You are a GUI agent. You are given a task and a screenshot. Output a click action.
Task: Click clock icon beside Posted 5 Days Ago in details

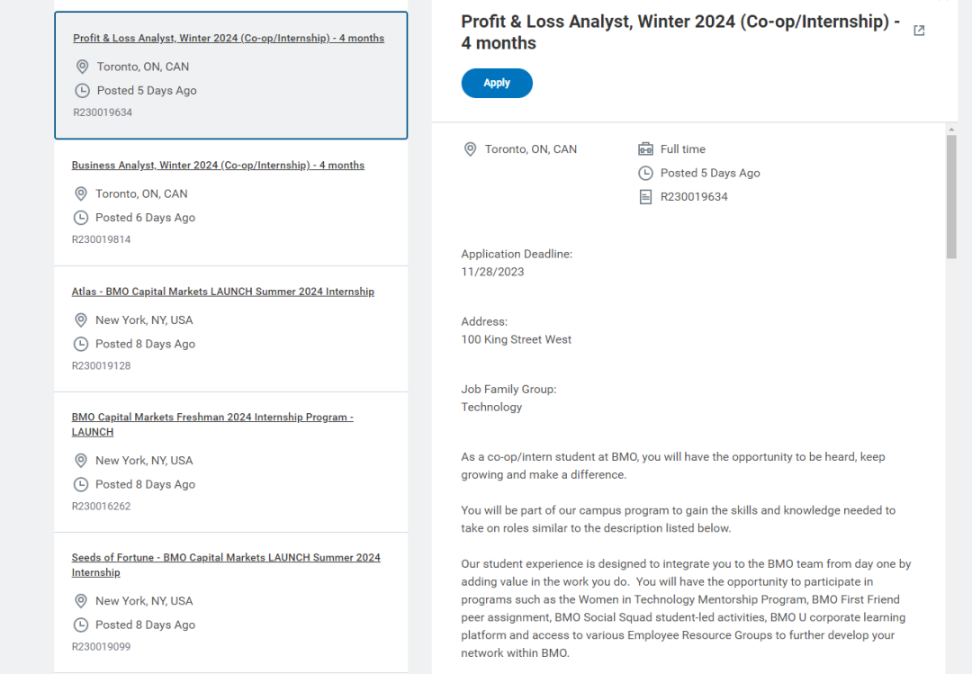click(x=645, y=173)
